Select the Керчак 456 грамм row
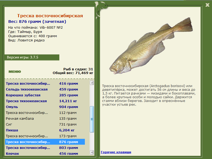212x159 pixels. (x=45, y=153)
